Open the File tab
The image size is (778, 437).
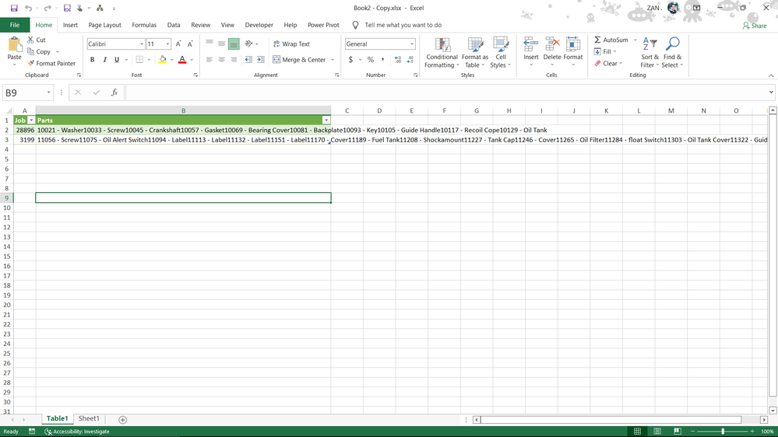(15, 25)
